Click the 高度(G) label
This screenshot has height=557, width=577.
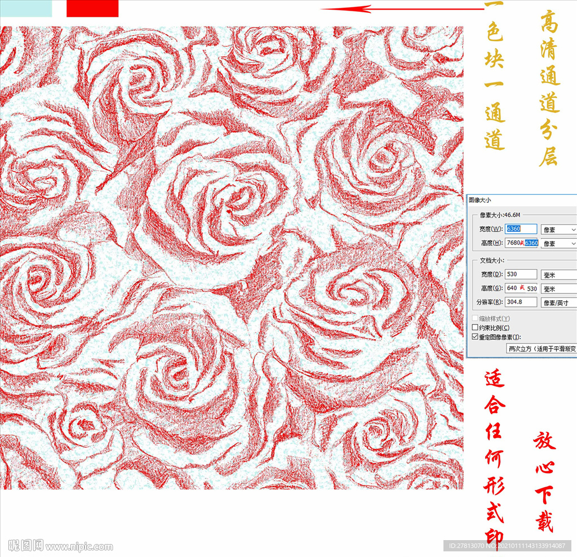(491, 288)
